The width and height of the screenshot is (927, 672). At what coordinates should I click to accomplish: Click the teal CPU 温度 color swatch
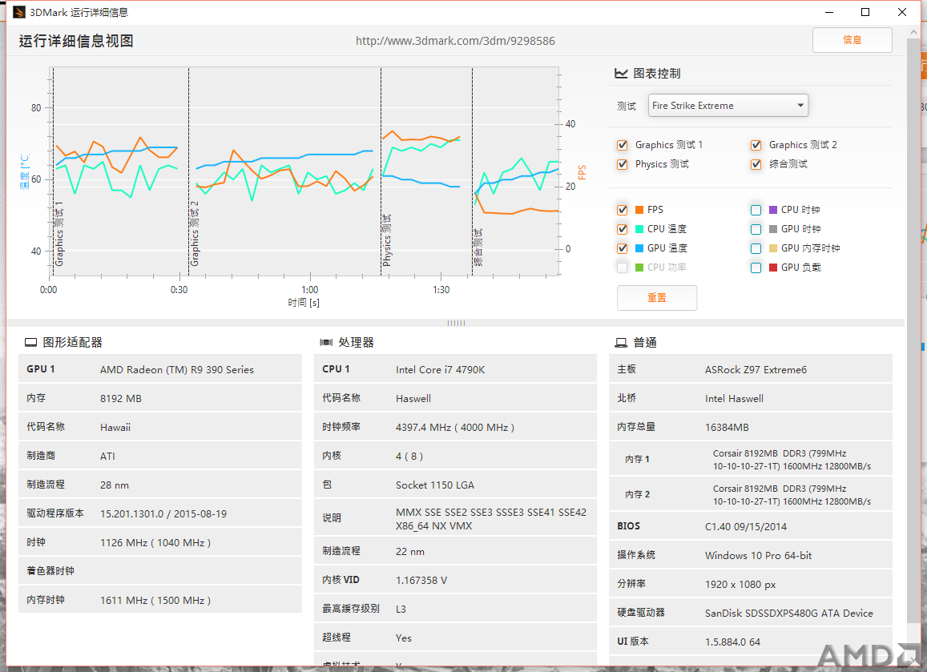click(x=639, y=229)
